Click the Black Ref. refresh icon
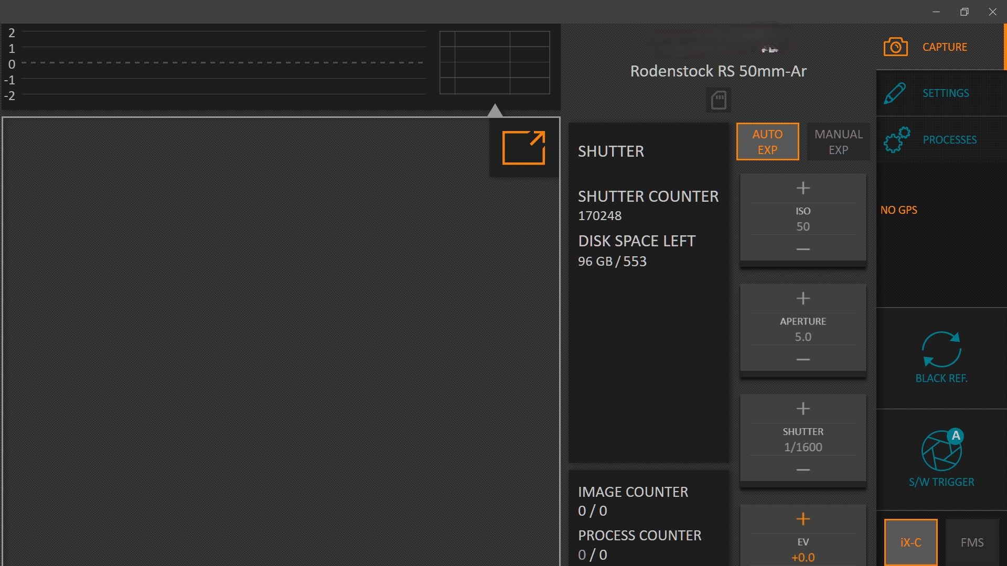Viewport: 1007px width, 566px height. coord(941,350)
